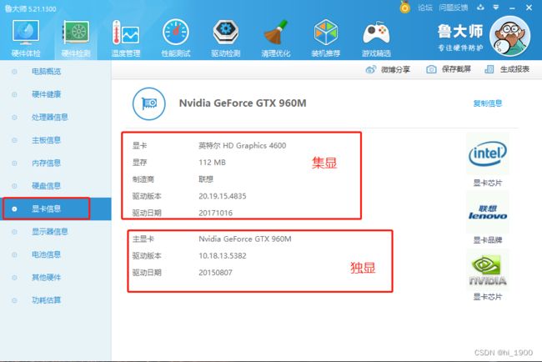Viewport: 542px width, 362px height.
Task: Open the title bar dropdown menu arrow
Action: [x=496, y=8]
